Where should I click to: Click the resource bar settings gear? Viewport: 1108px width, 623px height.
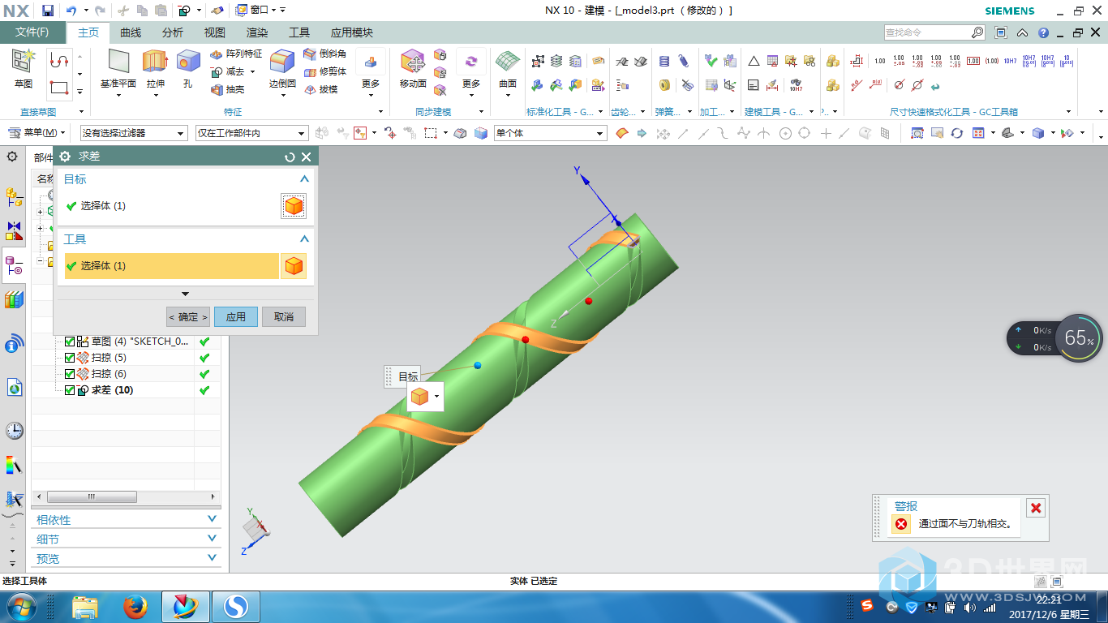pos(12,156)
